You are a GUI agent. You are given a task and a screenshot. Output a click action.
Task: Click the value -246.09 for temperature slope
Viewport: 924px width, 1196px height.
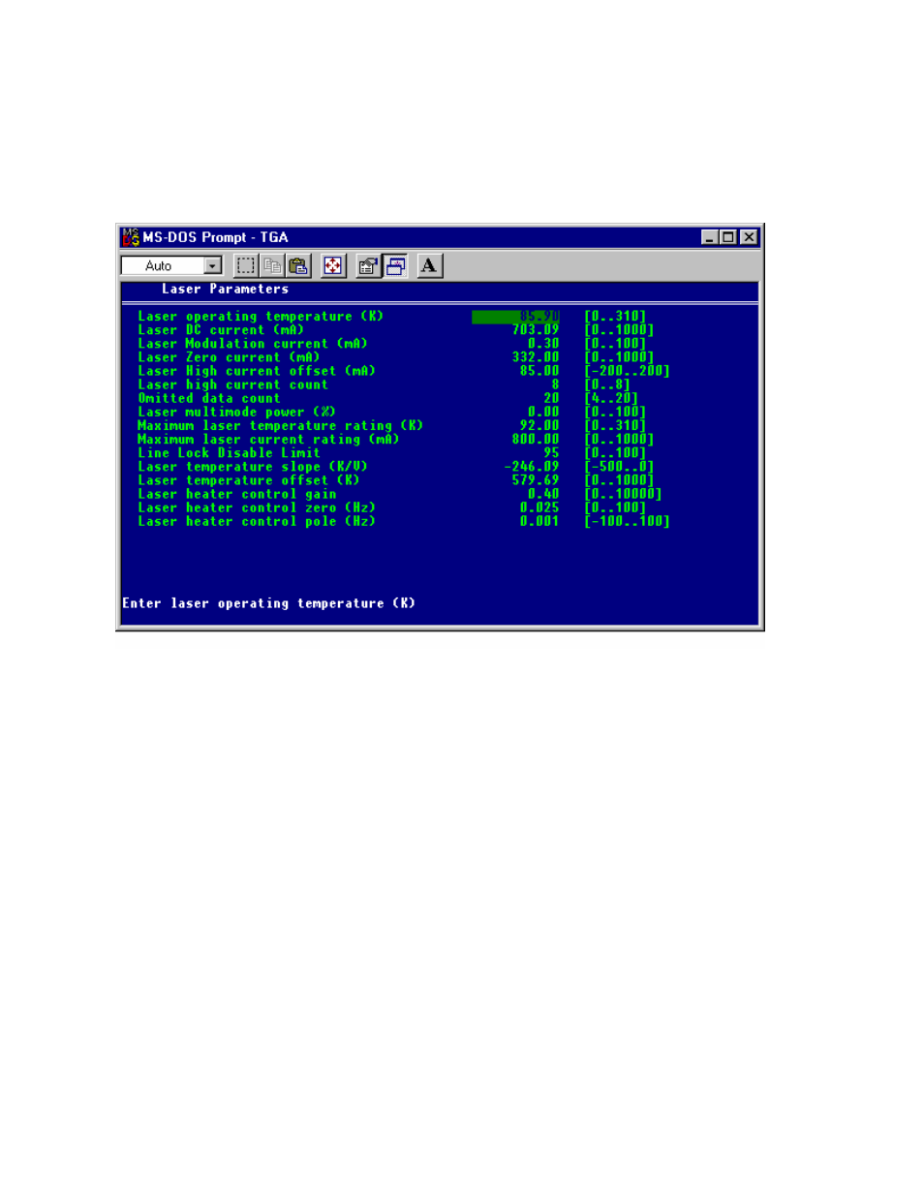[x=532, y=466]
